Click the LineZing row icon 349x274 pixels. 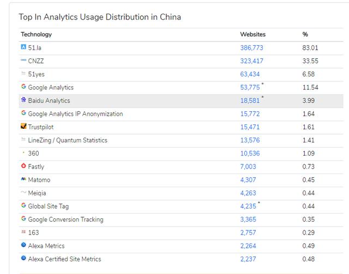click(x=23, y=139)
